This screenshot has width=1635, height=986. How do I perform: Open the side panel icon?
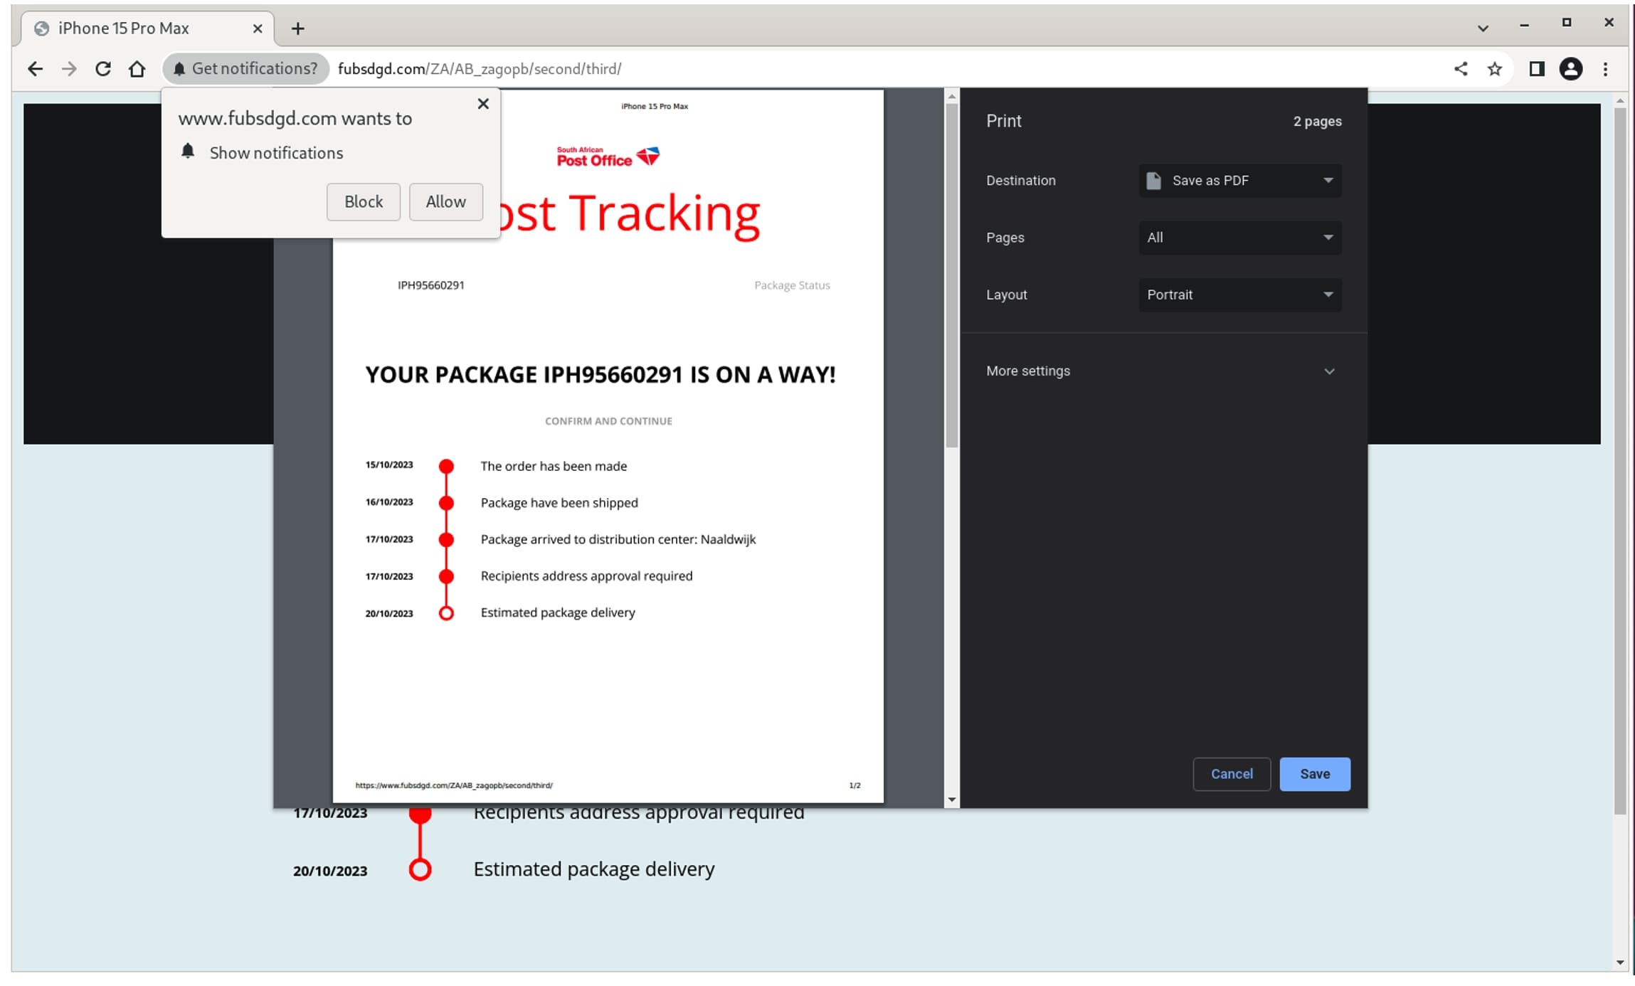(x=1536, y=69)
